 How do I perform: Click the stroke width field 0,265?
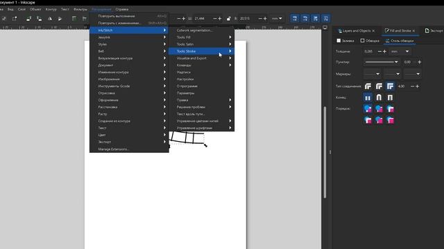tap(370, 51)
